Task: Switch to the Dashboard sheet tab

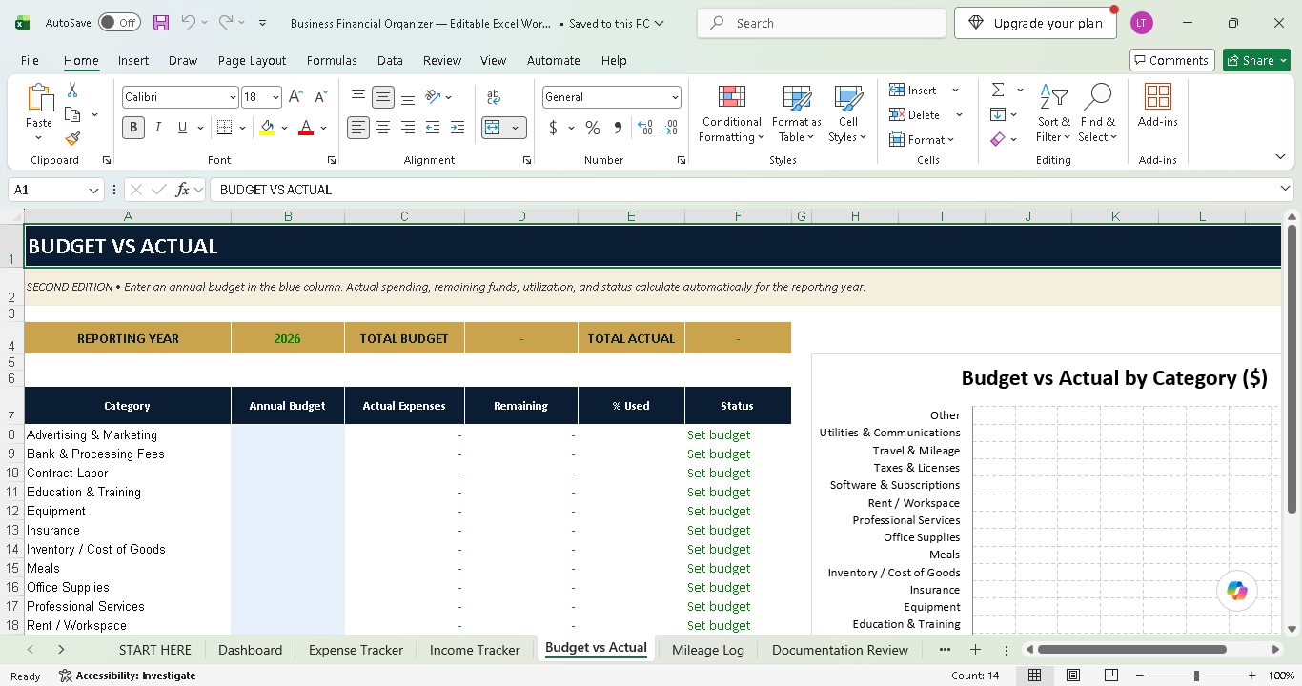Action: click(x=250, y=650)
